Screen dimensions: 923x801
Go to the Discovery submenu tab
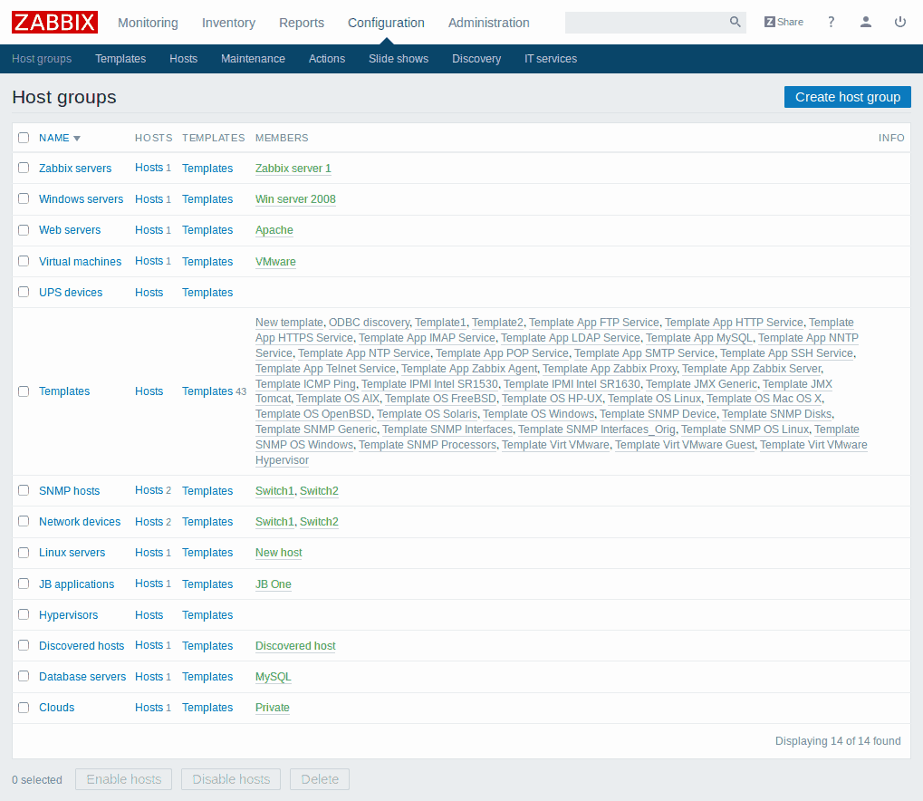pos(476,59)
